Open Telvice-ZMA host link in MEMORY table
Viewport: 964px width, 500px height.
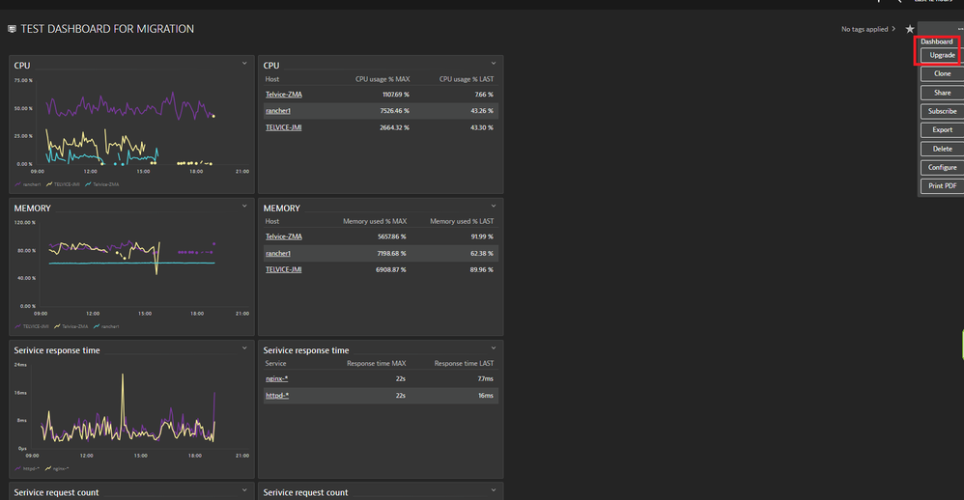click(283, 236)
